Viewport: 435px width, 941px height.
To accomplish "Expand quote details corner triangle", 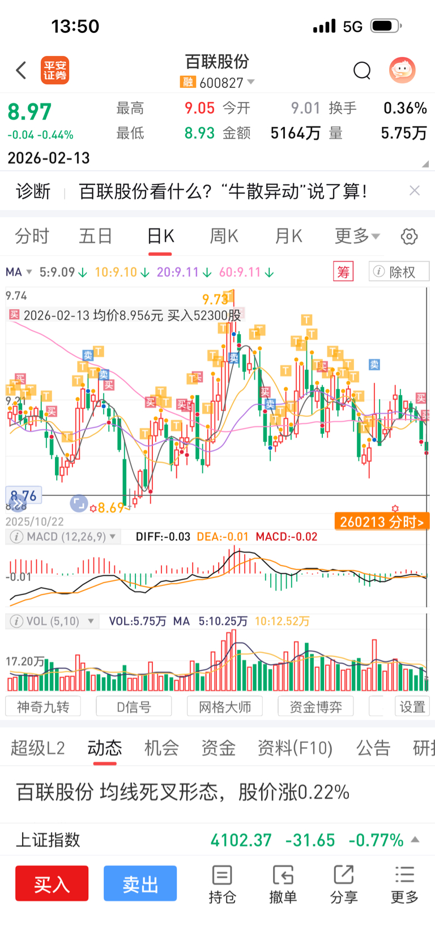I will coord(425,164).
